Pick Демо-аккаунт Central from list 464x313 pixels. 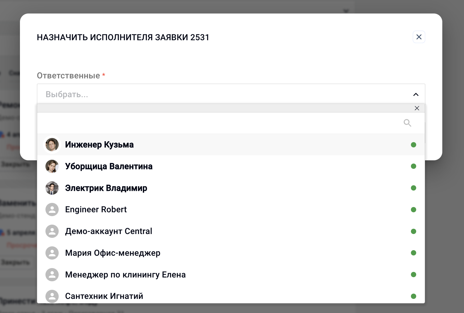pyautogui.click(x=231, y=231)
